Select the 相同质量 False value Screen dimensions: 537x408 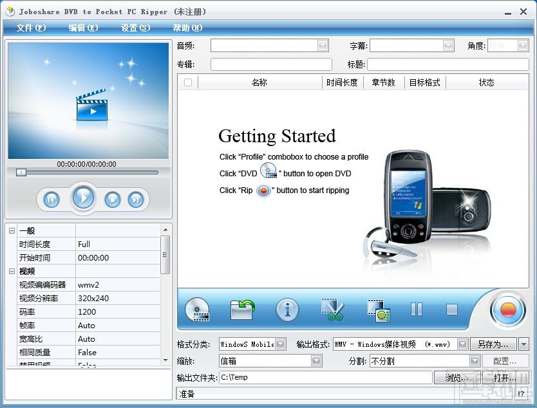tap(118, 352)
